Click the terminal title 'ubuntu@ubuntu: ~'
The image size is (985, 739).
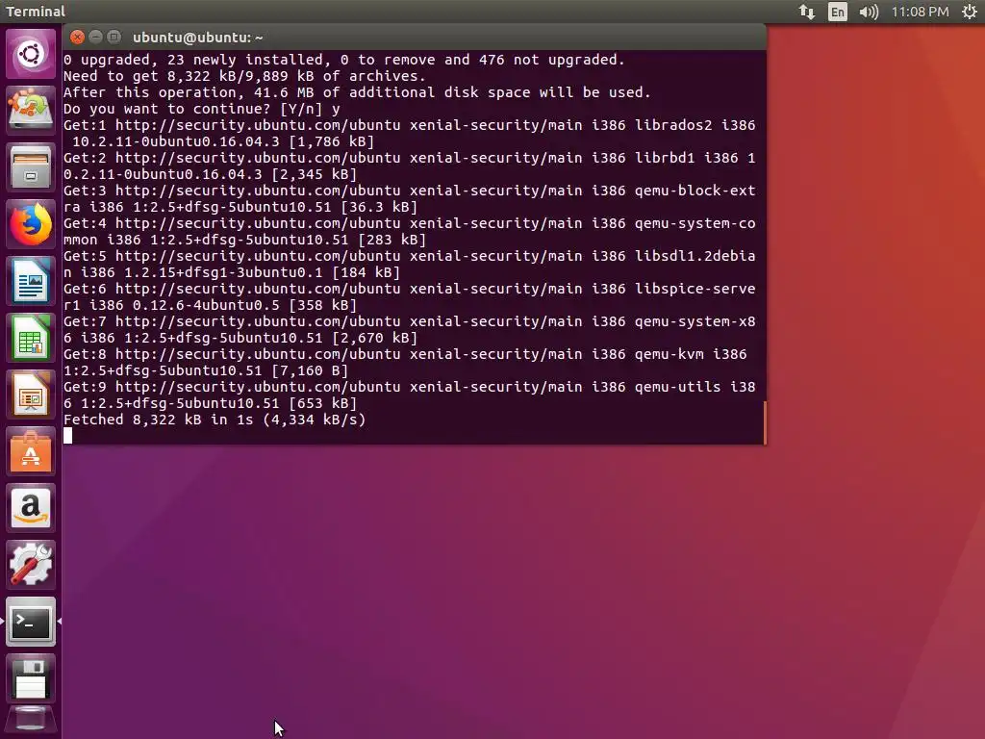click(x=198, y=38)
